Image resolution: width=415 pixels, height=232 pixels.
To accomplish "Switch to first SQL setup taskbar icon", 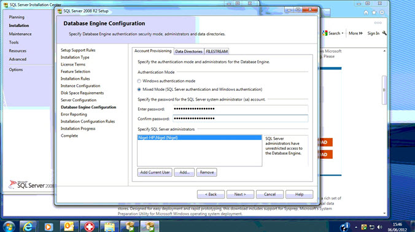I will [x=130, y=226].
